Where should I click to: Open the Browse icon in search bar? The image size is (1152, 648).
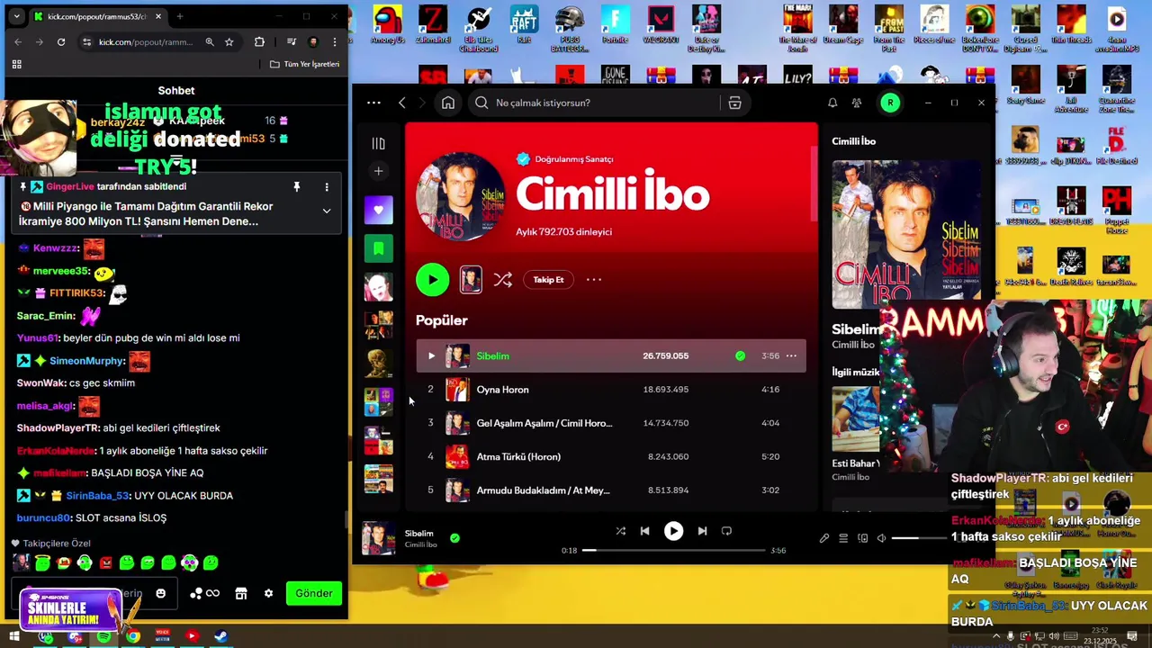coord(734,103)
